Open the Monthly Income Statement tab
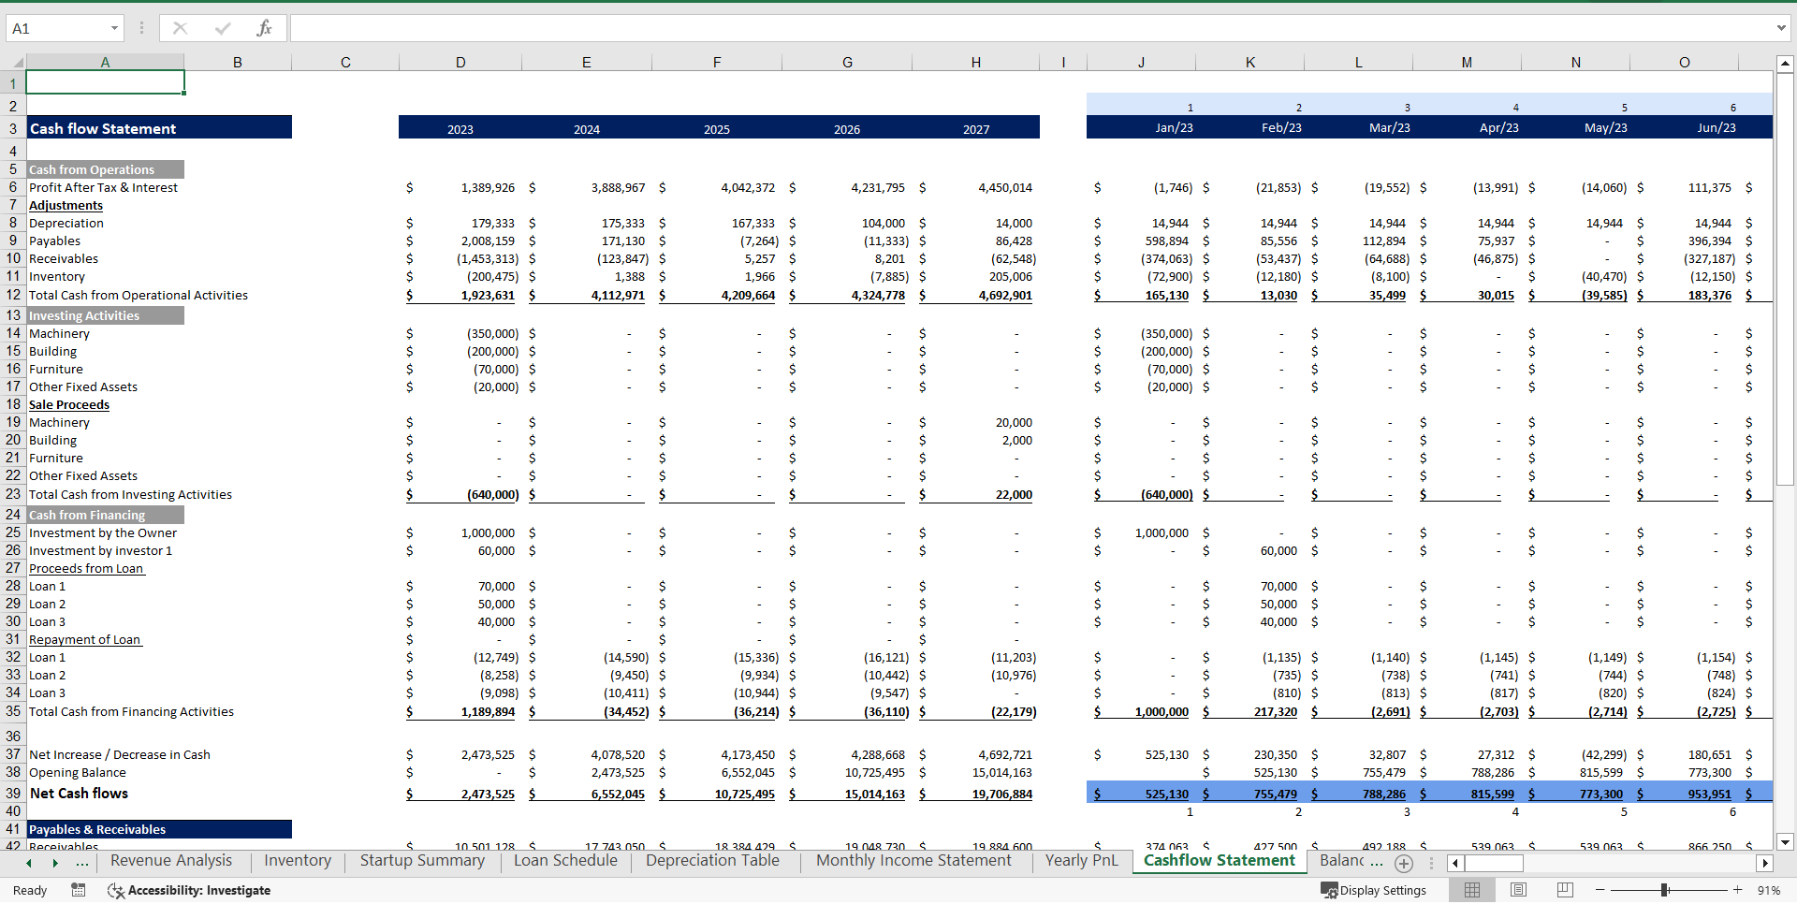The height and width of the screenshot is (904, 1797). 913,860
